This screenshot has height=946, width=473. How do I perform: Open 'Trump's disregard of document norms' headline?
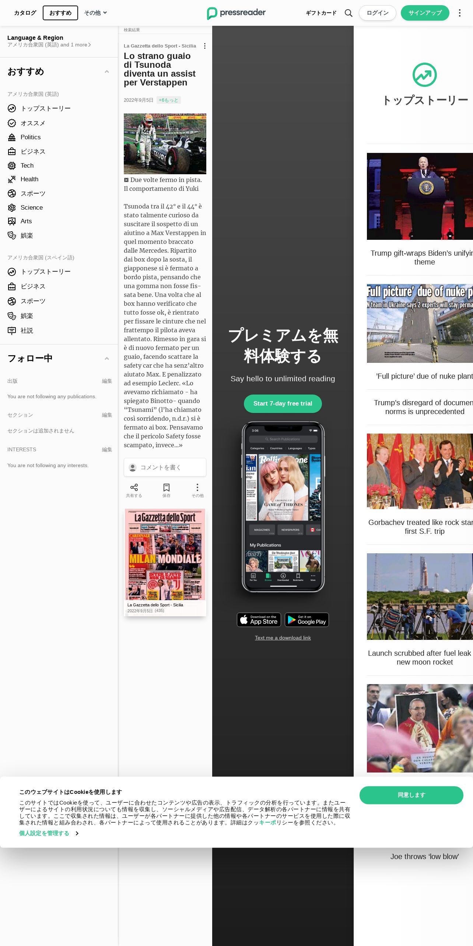[x=423, y=407]
